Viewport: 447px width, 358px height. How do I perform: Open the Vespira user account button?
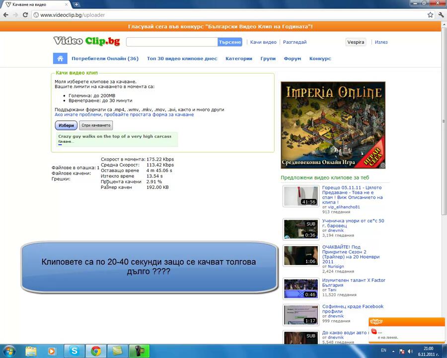tap(356, 42)
